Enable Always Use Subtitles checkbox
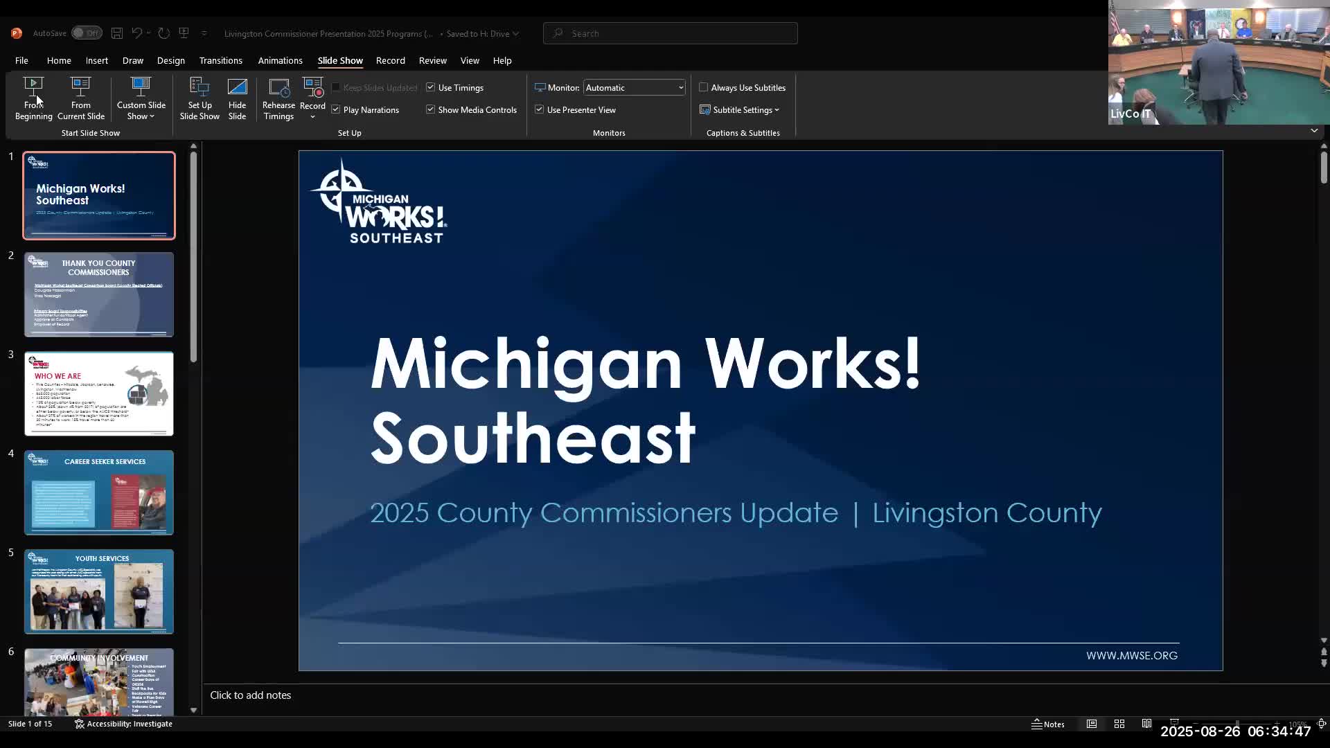 [x=704, y=87]
